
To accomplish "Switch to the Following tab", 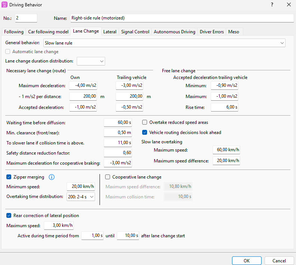I will pyautogui.click(x=14, y=32).
